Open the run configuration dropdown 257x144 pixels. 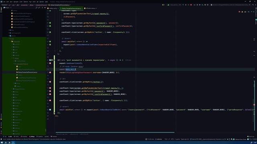tap(175, 5)
